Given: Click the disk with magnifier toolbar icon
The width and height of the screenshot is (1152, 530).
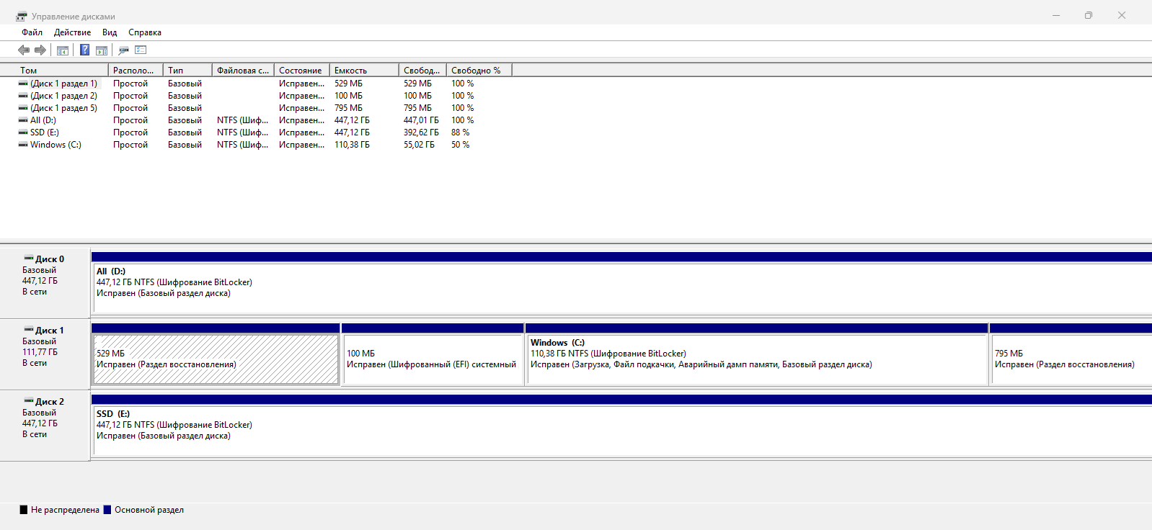Looking at the screenshot, I should tap(123, 50).
